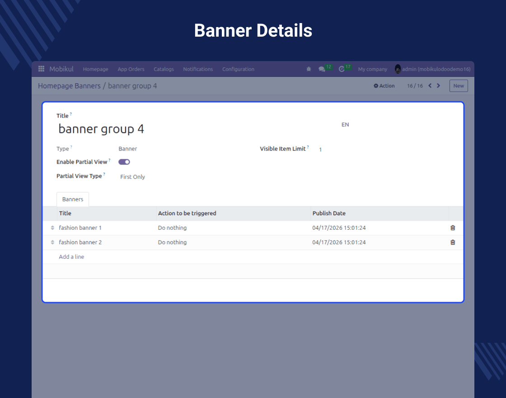Click the admin user avatar
The width and height of the screenshot is (506, 398).
[398, 69]
